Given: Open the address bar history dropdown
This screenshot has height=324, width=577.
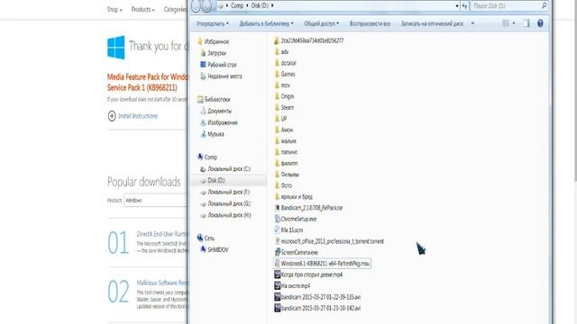Looking at the screenshot, I should tap(457, 6).
